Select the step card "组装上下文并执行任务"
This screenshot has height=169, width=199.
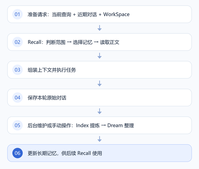(99, 70)
